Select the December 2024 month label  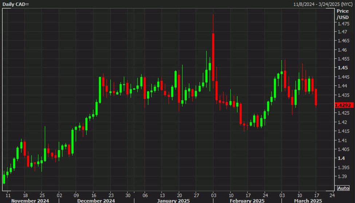(96, 200)
